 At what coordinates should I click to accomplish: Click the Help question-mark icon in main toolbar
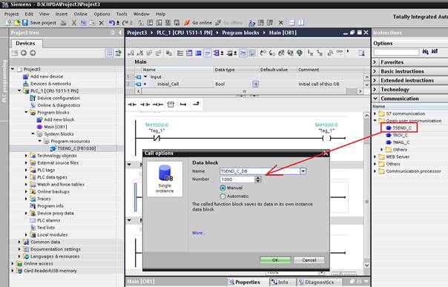click(251, 22)
